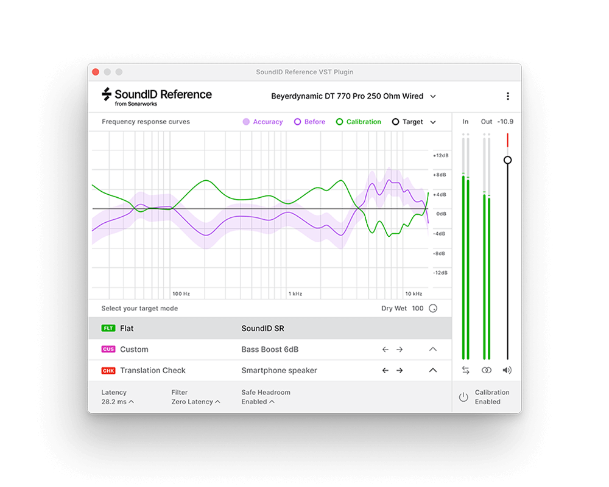
Task: Select the Translation Check target mode
Action: pyautogui.click(x=270, y=371)
